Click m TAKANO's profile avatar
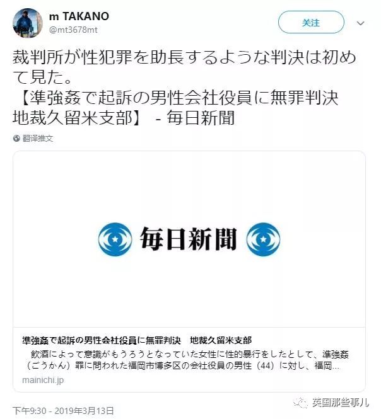Screen dimensions: 381x419 pos(28,23)
